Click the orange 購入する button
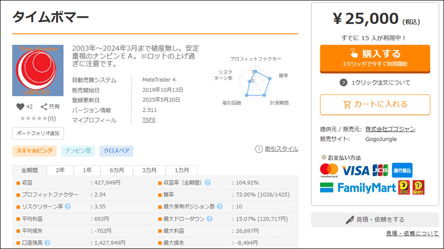 tap(375, 59)
